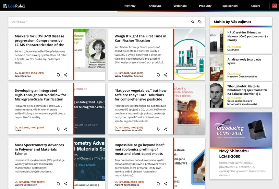Share the beyond beef metabolomics card

(x=165, y=184)
